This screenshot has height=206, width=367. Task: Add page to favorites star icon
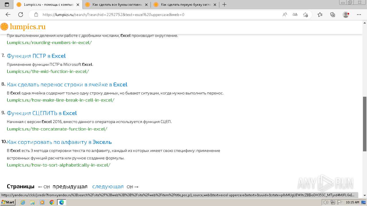pos(305,15)
